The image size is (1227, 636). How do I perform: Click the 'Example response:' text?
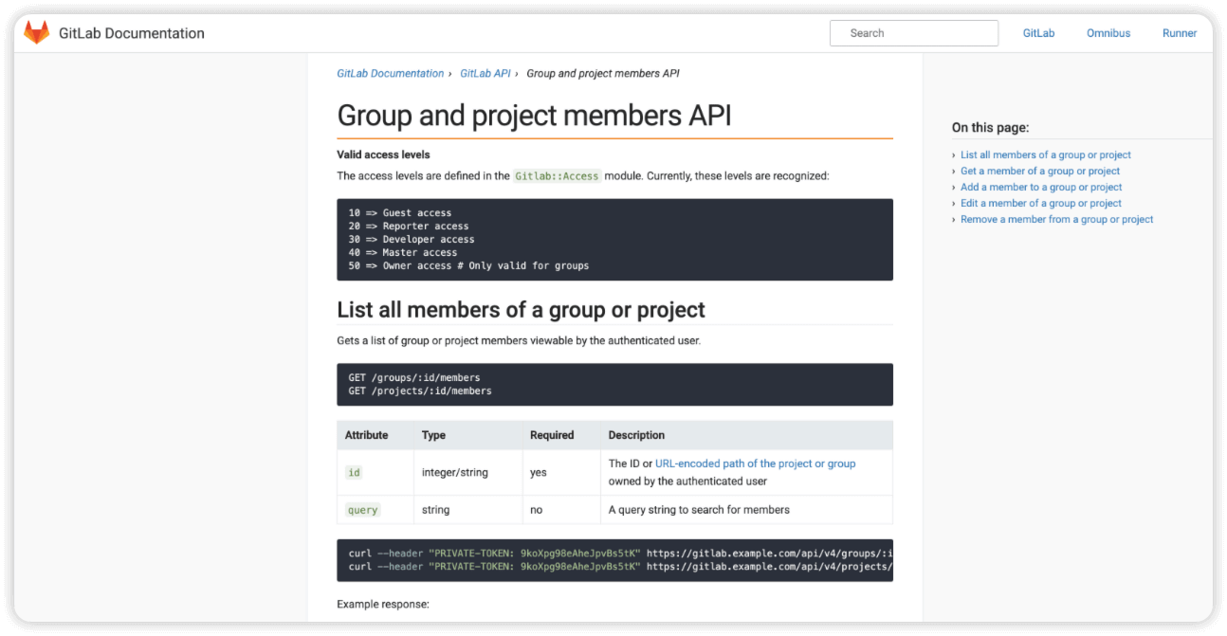(383, 604)
